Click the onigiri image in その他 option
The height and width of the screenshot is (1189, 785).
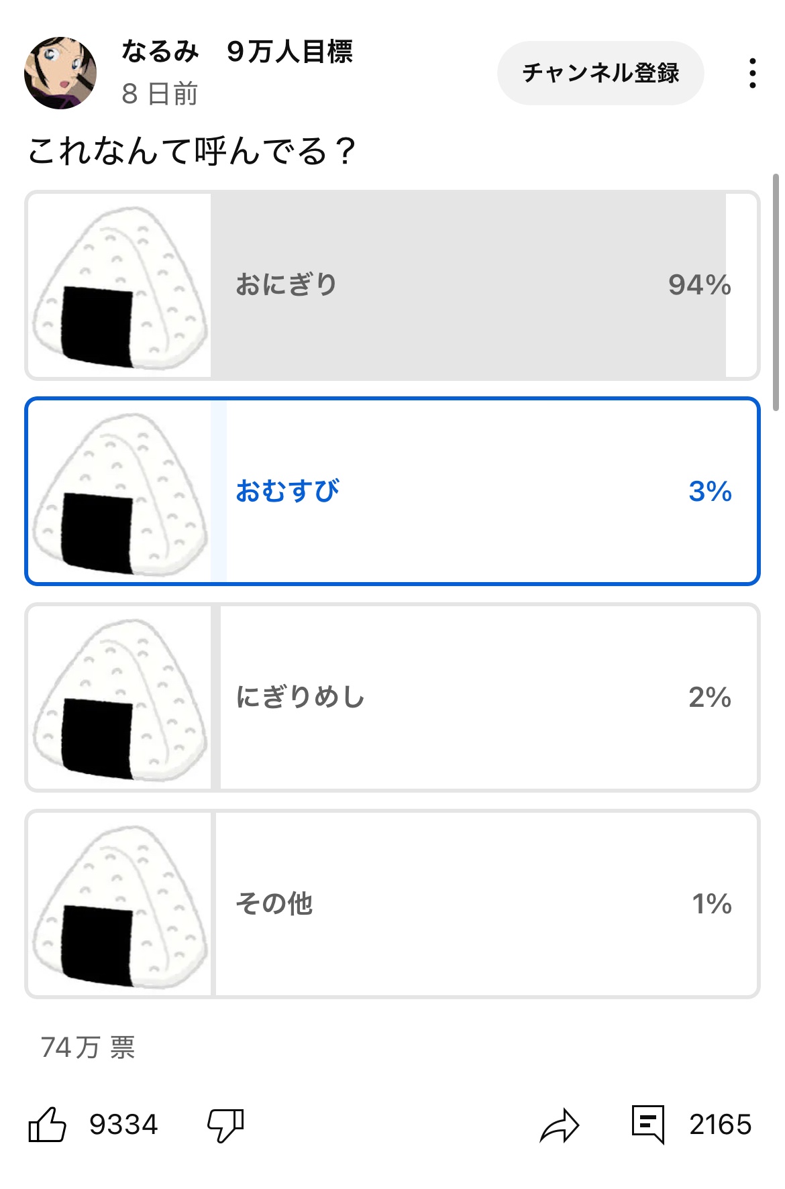[x=120, y=905]
